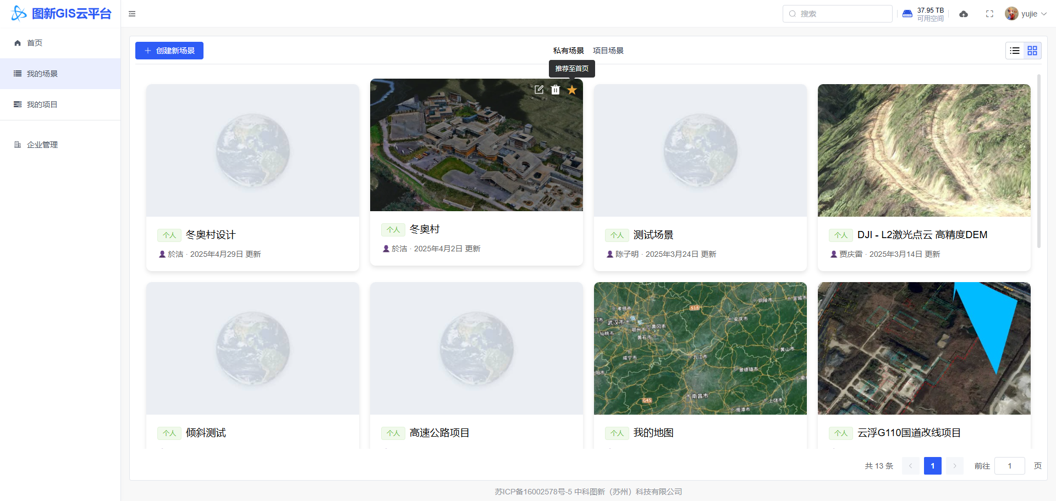The width and height of the screenshot is (1056, 501).
Task: Open the yujie user dropdown
Action: (x=1025, y=14)
